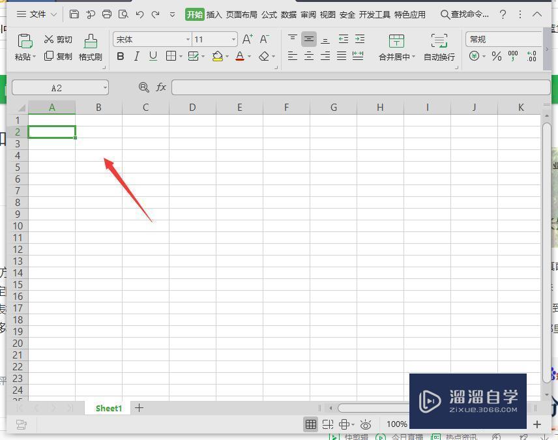Toggle underline formatting

click(x=153, y=56)
